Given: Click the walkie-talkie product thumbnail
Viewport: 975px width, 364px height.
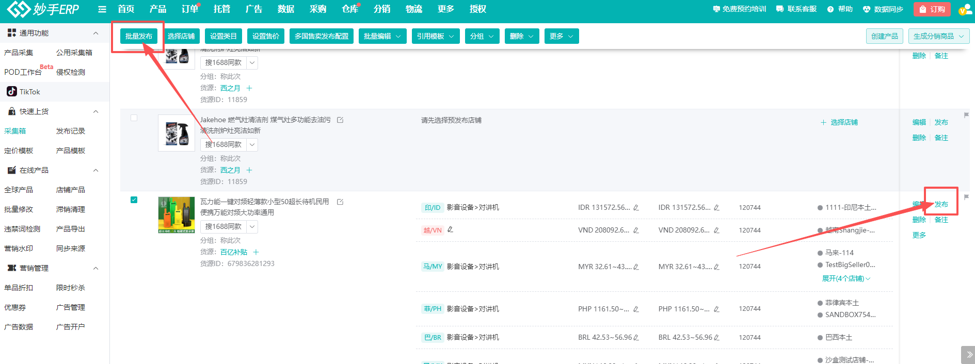Looking at the screenshot, I should point(176,214).
